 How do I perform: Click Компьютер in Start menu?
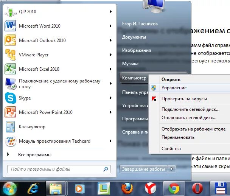pyautogui.click(x=134, y=78)
